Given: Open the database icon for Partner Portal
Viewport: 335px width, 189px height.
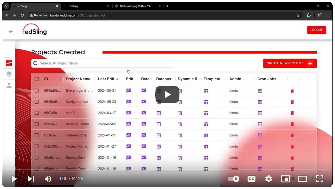Looking at the screenshot, I should coord(159,135).
